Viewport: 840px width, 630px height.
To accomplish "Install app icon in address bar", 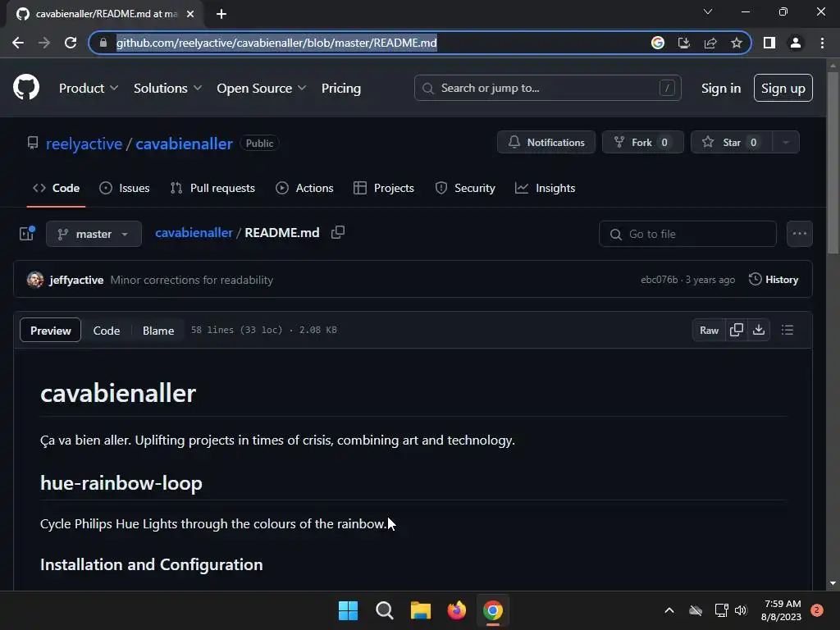I will tap(684, 43).
